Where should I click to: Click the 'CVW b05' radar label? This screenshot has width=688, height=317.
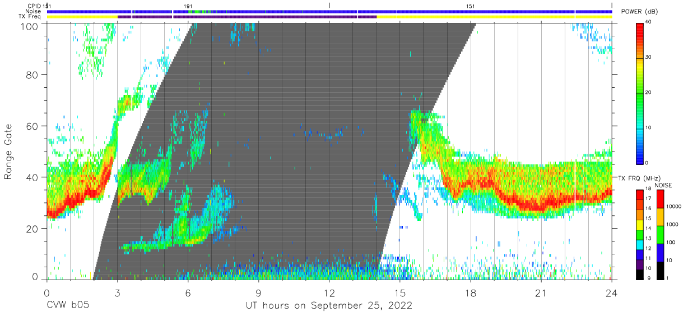(x=68, y=306)
